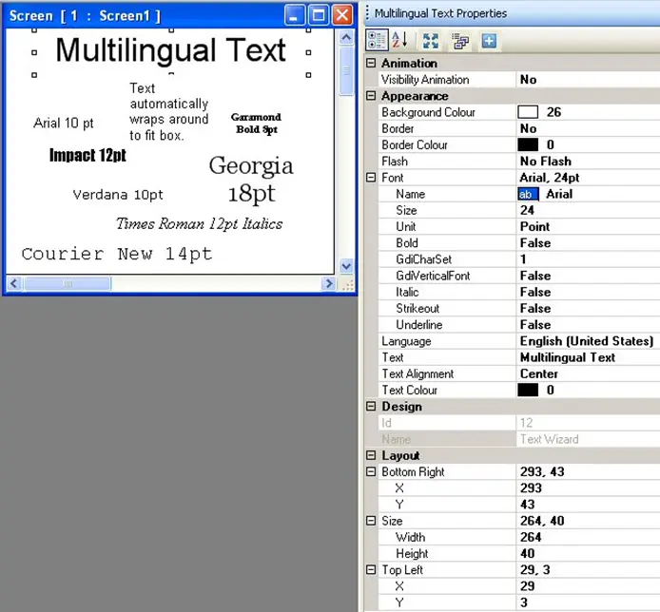Collapse the Appearance category
Viewport: 660px width, 612px height.
click(371, 95)
